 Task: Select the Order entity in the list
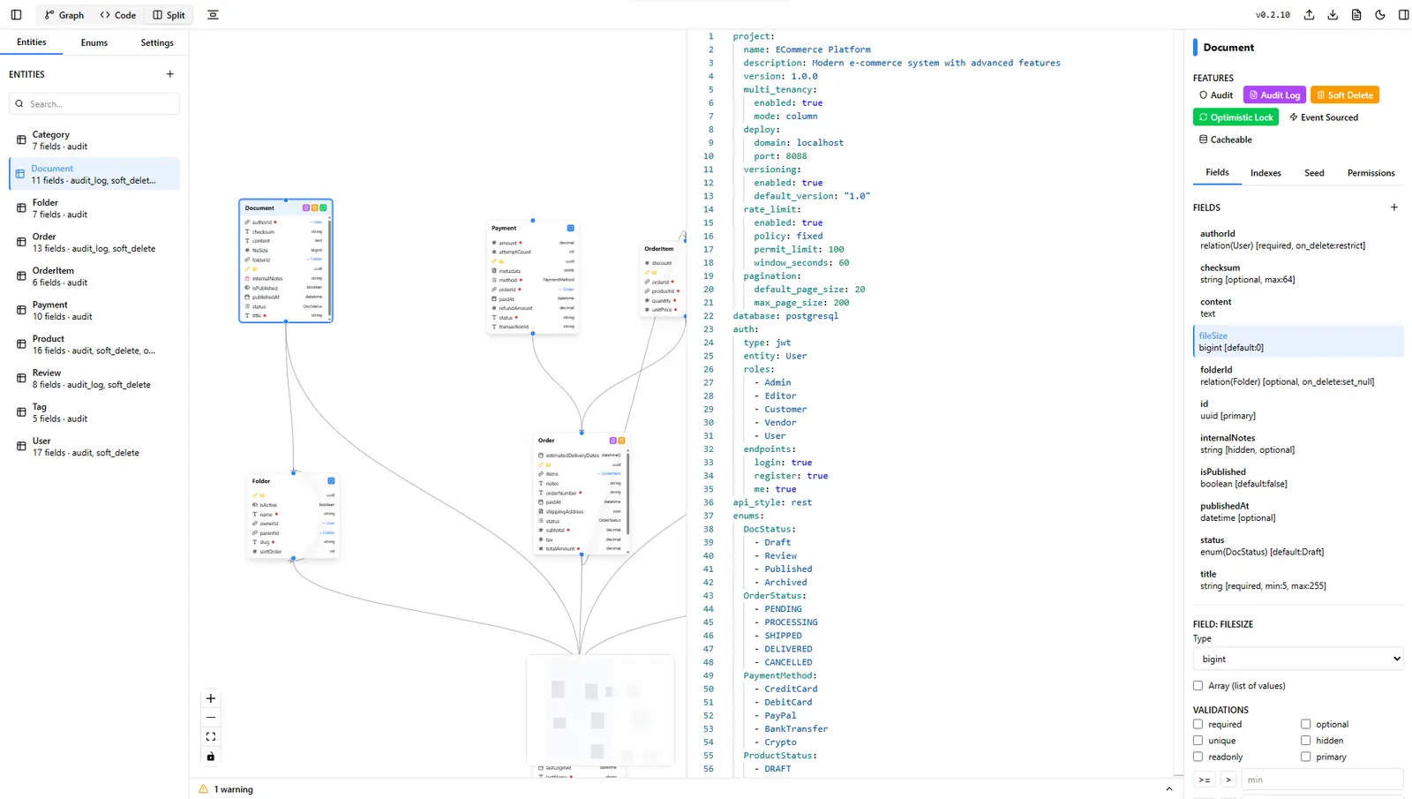(94, 242)
